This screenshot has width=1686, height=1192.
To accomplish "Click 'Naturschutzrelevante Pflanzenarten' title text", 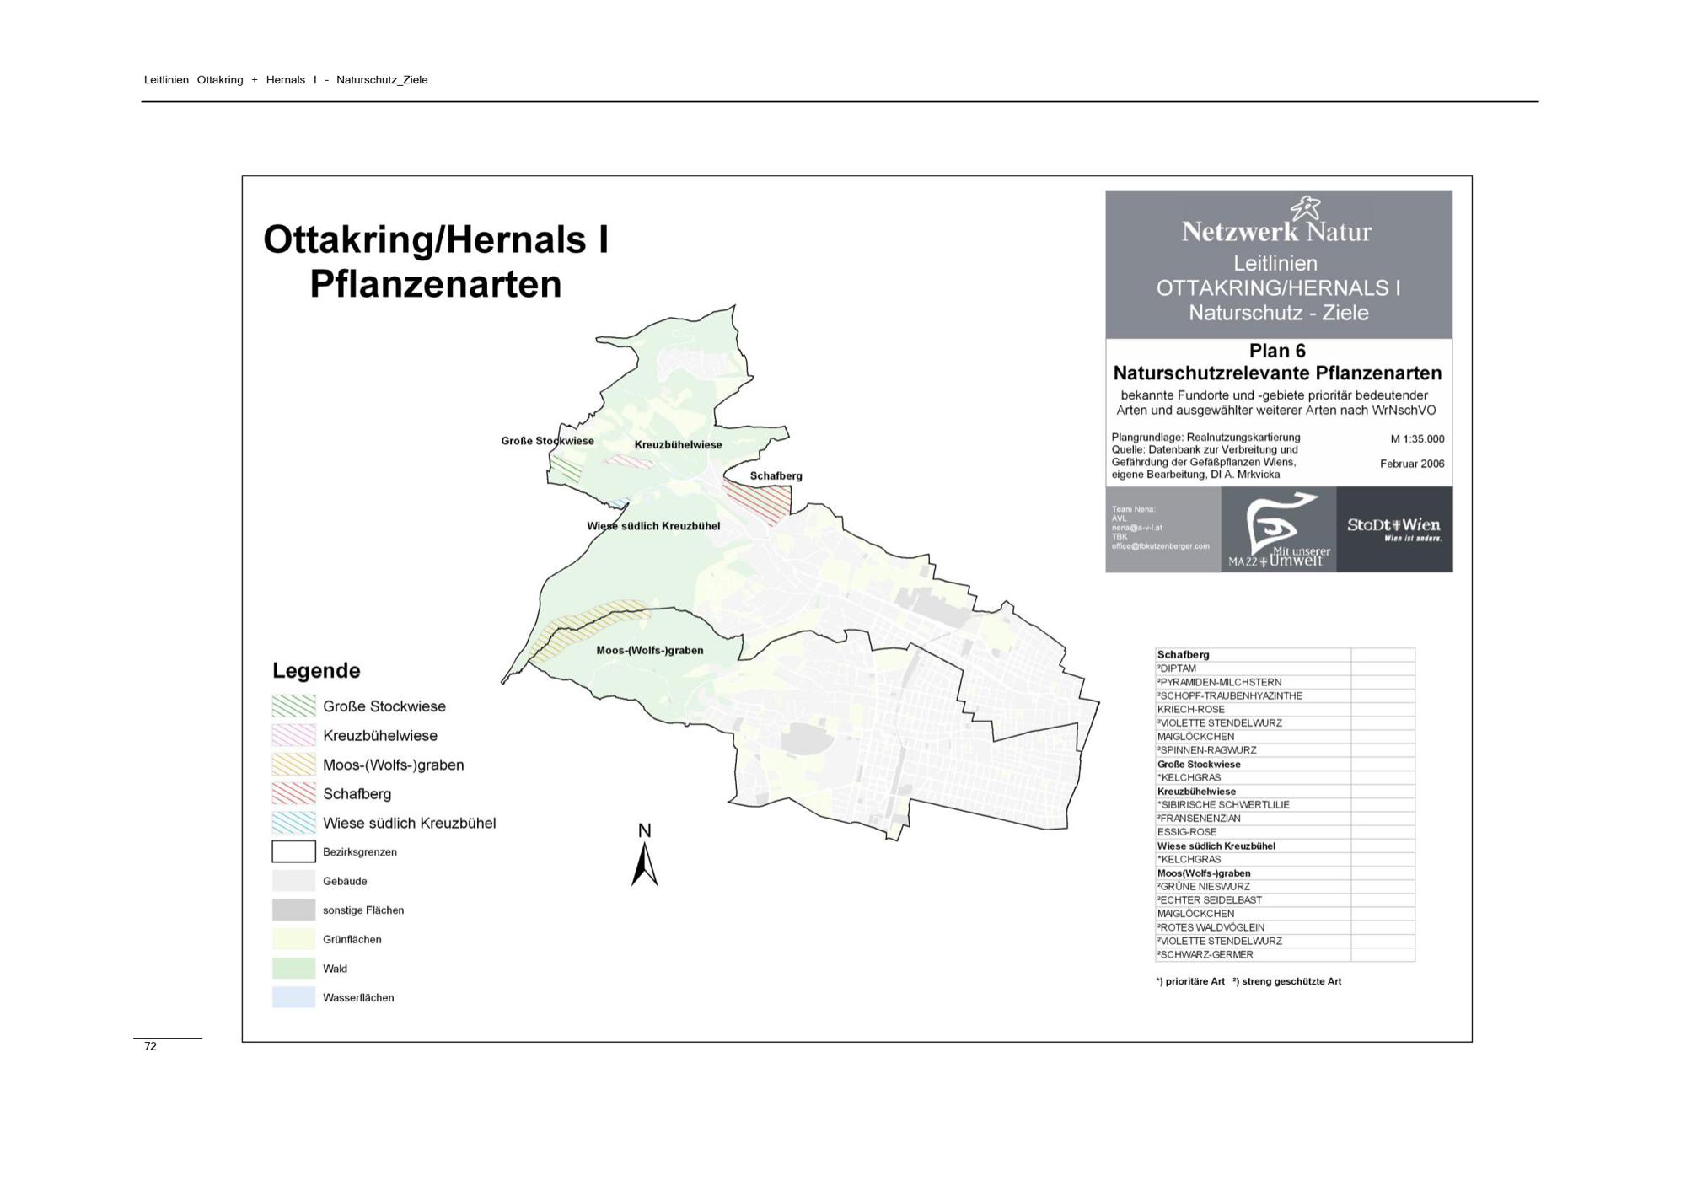I will click(x=1277, y=373).
